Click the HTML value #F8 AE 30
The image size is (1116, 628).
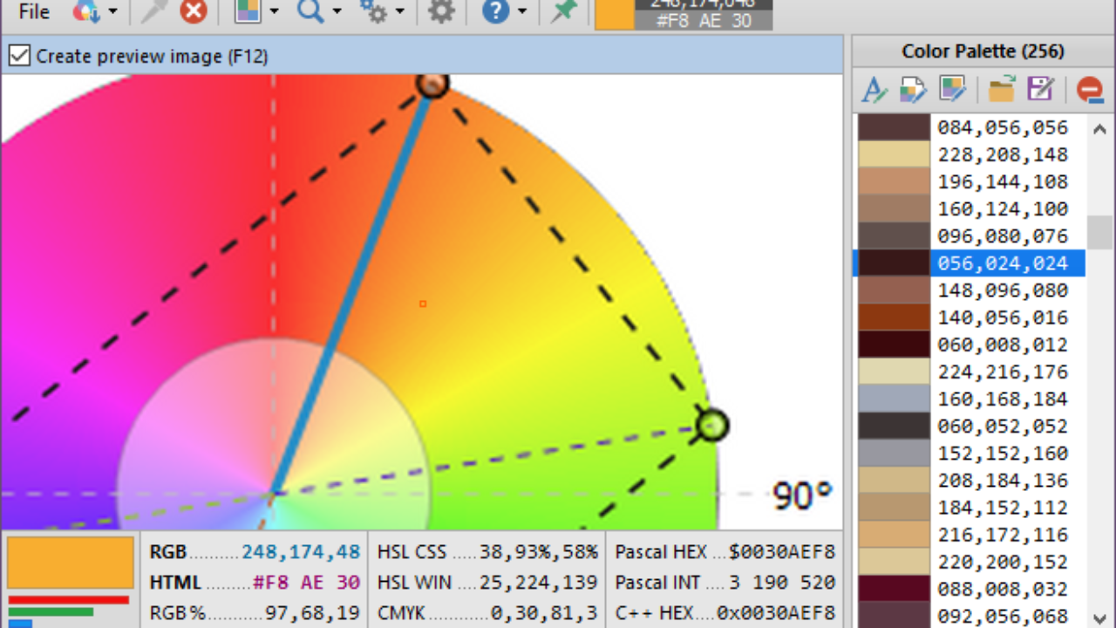(306, 583)
